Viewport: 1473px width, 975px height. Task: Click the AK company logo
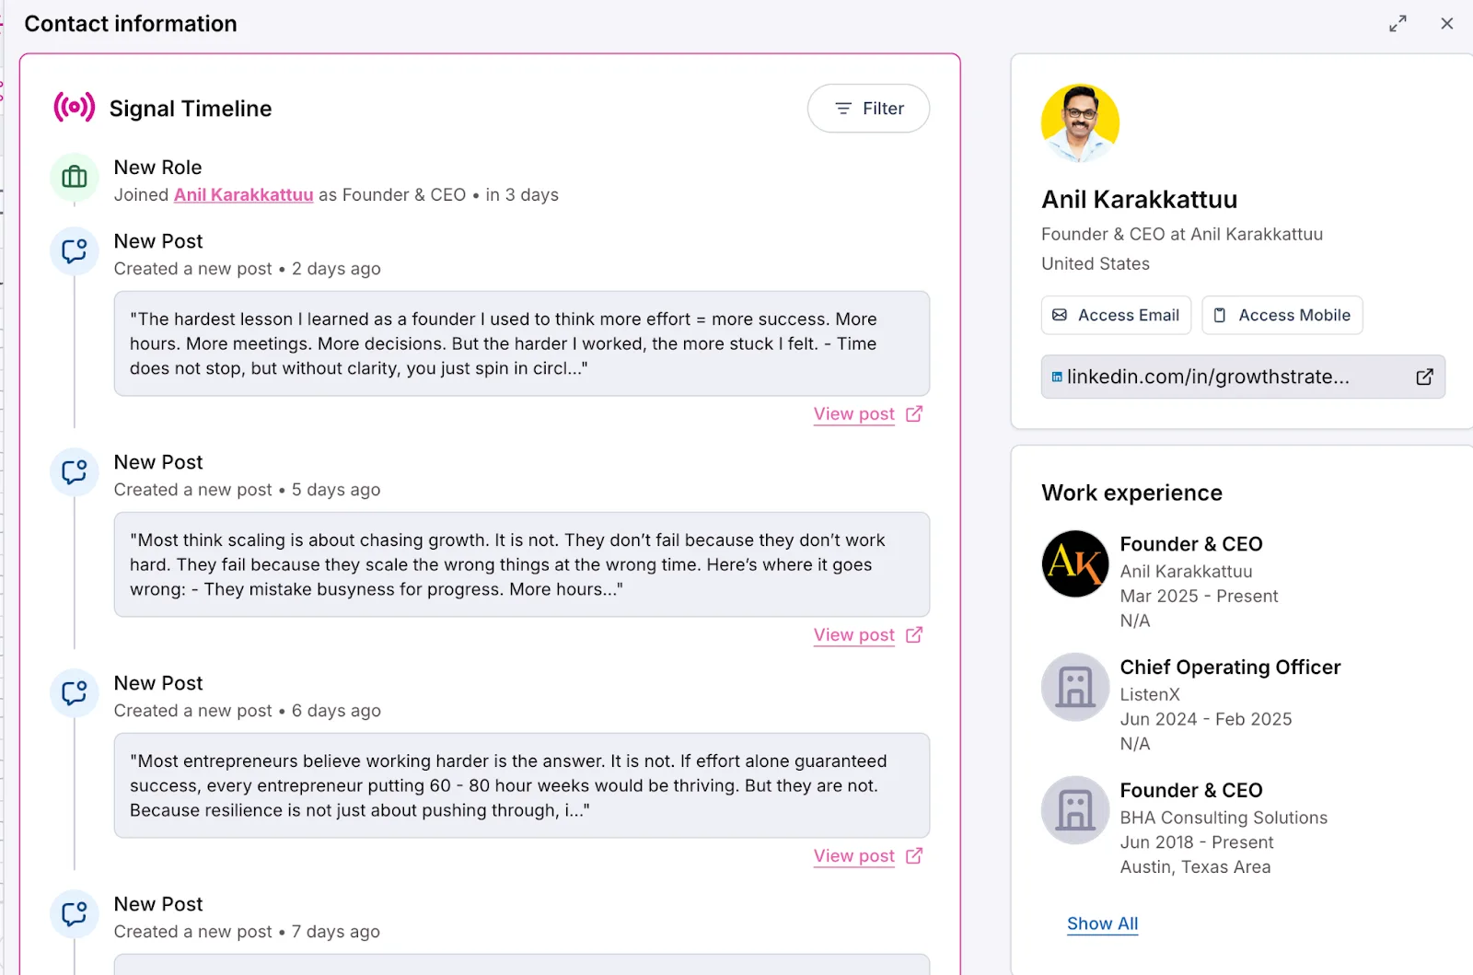1075,563
